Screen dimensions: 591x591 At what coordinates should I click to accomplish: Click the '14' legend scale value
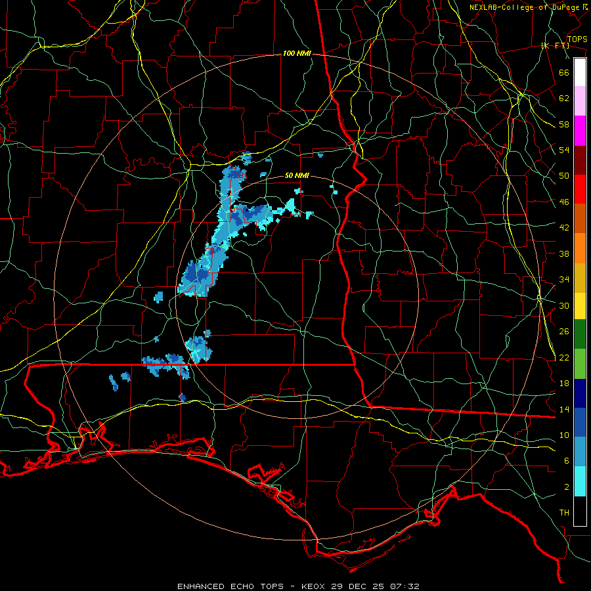[x=564, y=409]
